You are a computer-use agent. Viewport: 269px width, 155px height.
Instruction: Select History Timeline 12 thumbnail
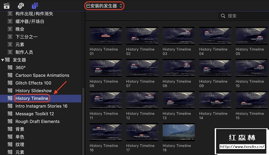[x=142, y=100]
